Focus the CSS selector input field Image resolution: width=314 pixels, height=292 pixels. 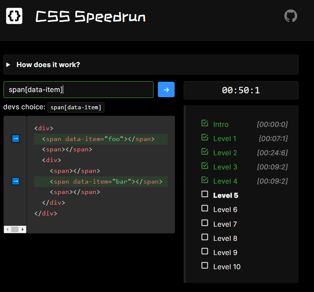(78, 89)
